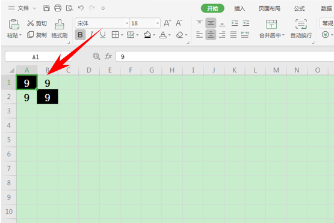
Task: Switch to the 插入 ribbon tab
Action: point(240,8)
